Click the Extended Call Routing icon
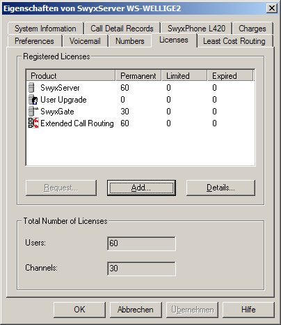Image resolution: width=281 pixels, height=325 pixels. click(x=33, y=123)
